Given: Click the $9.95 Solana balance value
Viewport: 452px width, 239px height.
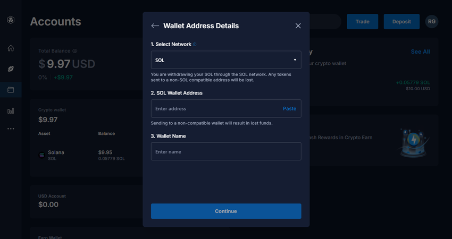Looking at the screenshot, I should [x=105, y=152].
